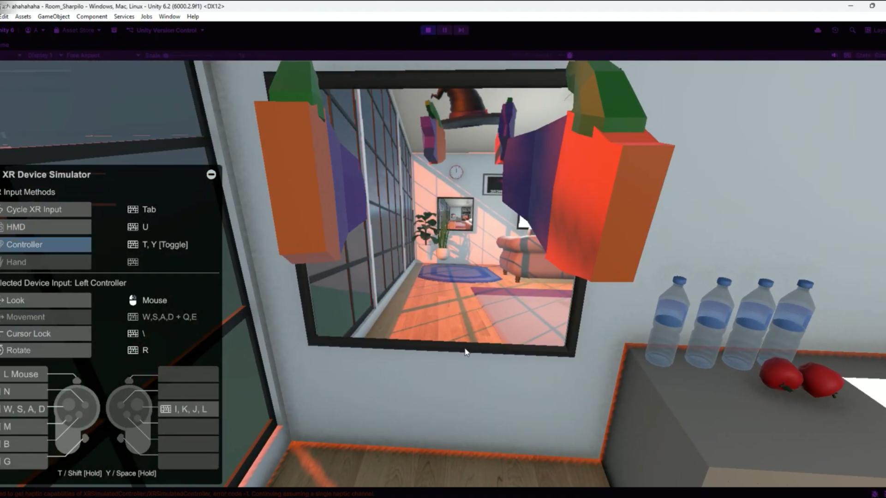Screen dimensions: 886x498
Task: Click the package manager box icon
Action: point(114,30)
